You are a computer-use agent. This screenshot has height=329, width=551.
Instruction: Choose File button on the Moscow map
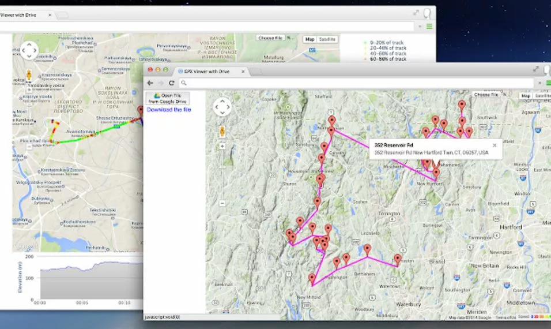pyautogui.click(x=270, y=38)
